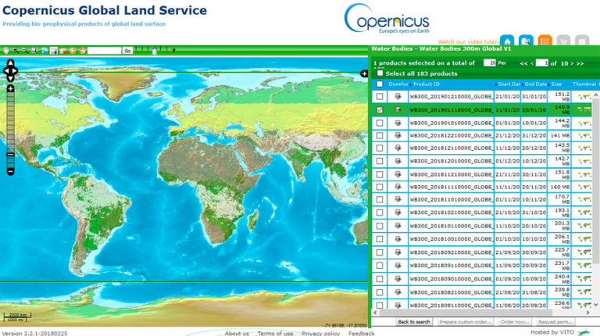This screenshot has width=600, height=336.
Task: Click the minus button on map zoom bar
Action: click(x=10, y=171)
